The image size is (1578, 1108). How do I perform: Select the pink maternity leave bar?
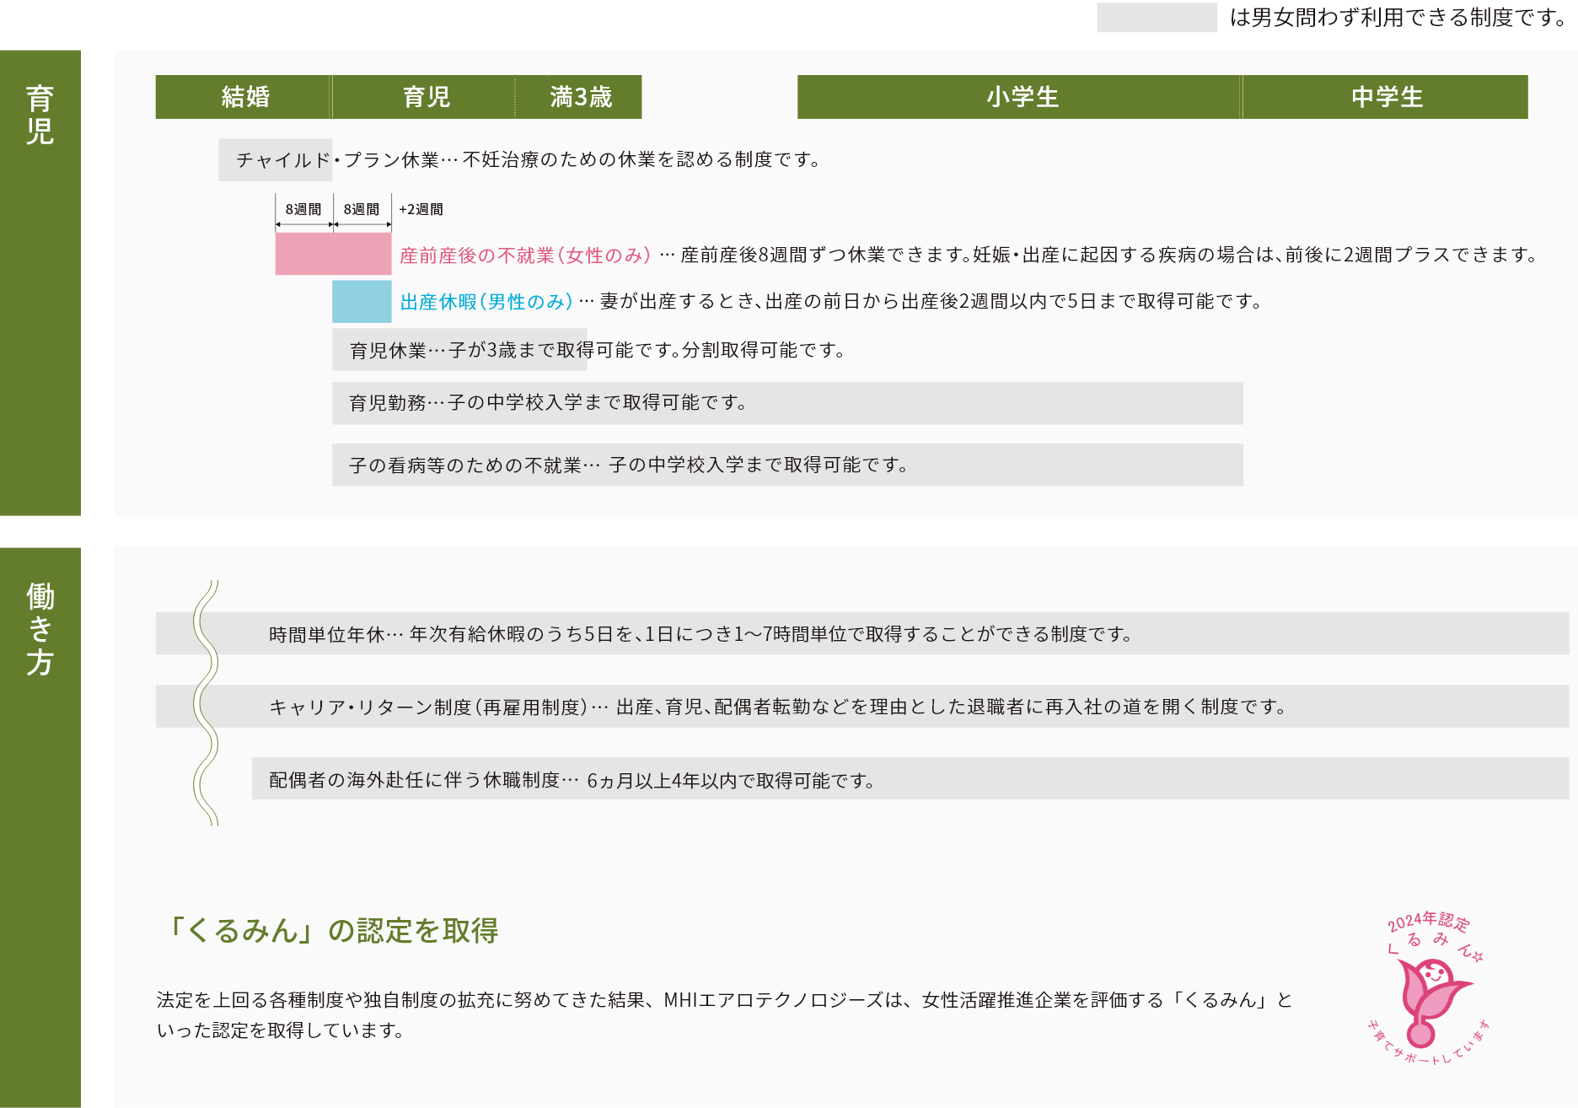(334, 252)
